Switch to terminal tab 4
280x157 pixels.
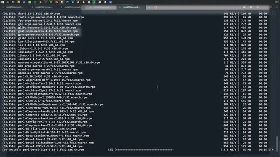click(101, 7)
